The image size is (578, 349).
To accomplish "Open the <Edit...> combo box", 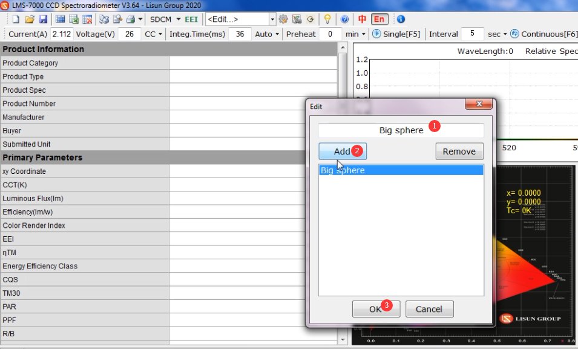I will pyautogui.click(x=240, y=19).
